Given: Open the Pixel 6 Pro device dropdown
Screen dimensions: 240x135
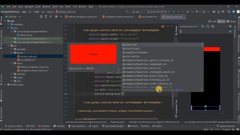Looking at the screenshot, I should [158, 12].
